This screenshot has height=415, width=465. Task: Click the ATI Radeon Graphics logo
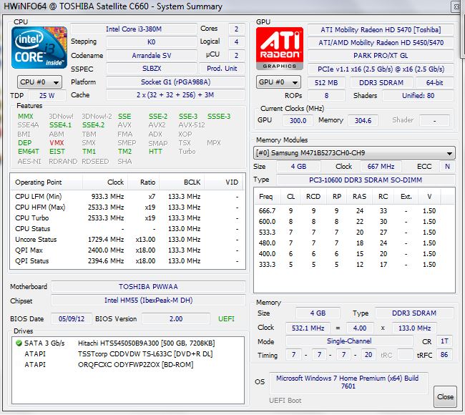pyautogui.click(x=279, y=49)
